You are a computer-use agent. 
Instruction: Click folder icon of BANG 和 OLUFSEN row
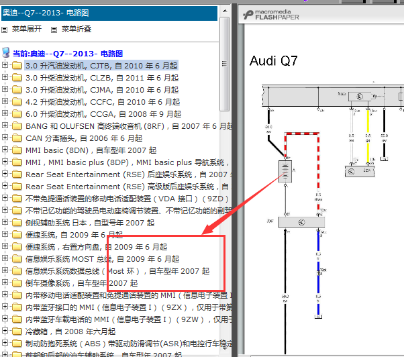[17, 126]
